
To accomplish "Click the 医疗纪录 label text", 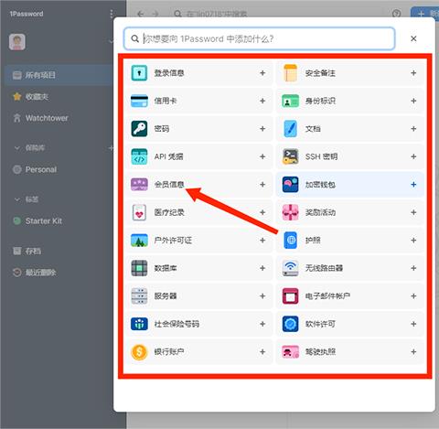I will coord(169,212).
